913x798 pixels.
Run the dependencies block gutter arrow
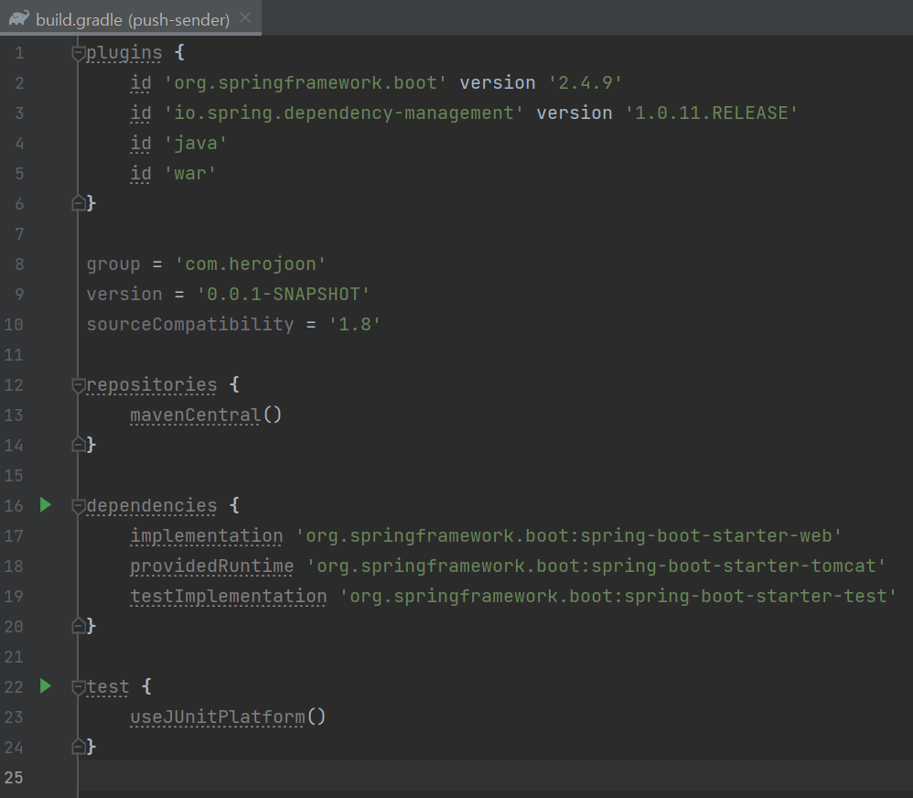tap(46, 505)
